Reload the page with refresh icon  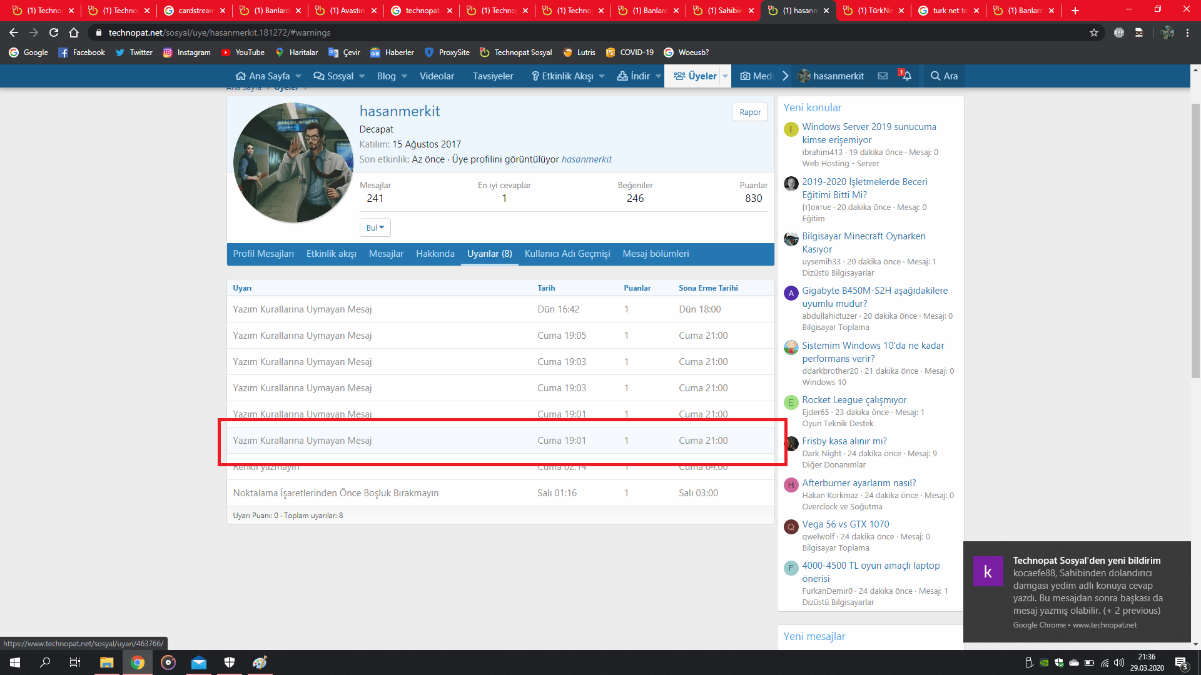(x=54, y=32)
